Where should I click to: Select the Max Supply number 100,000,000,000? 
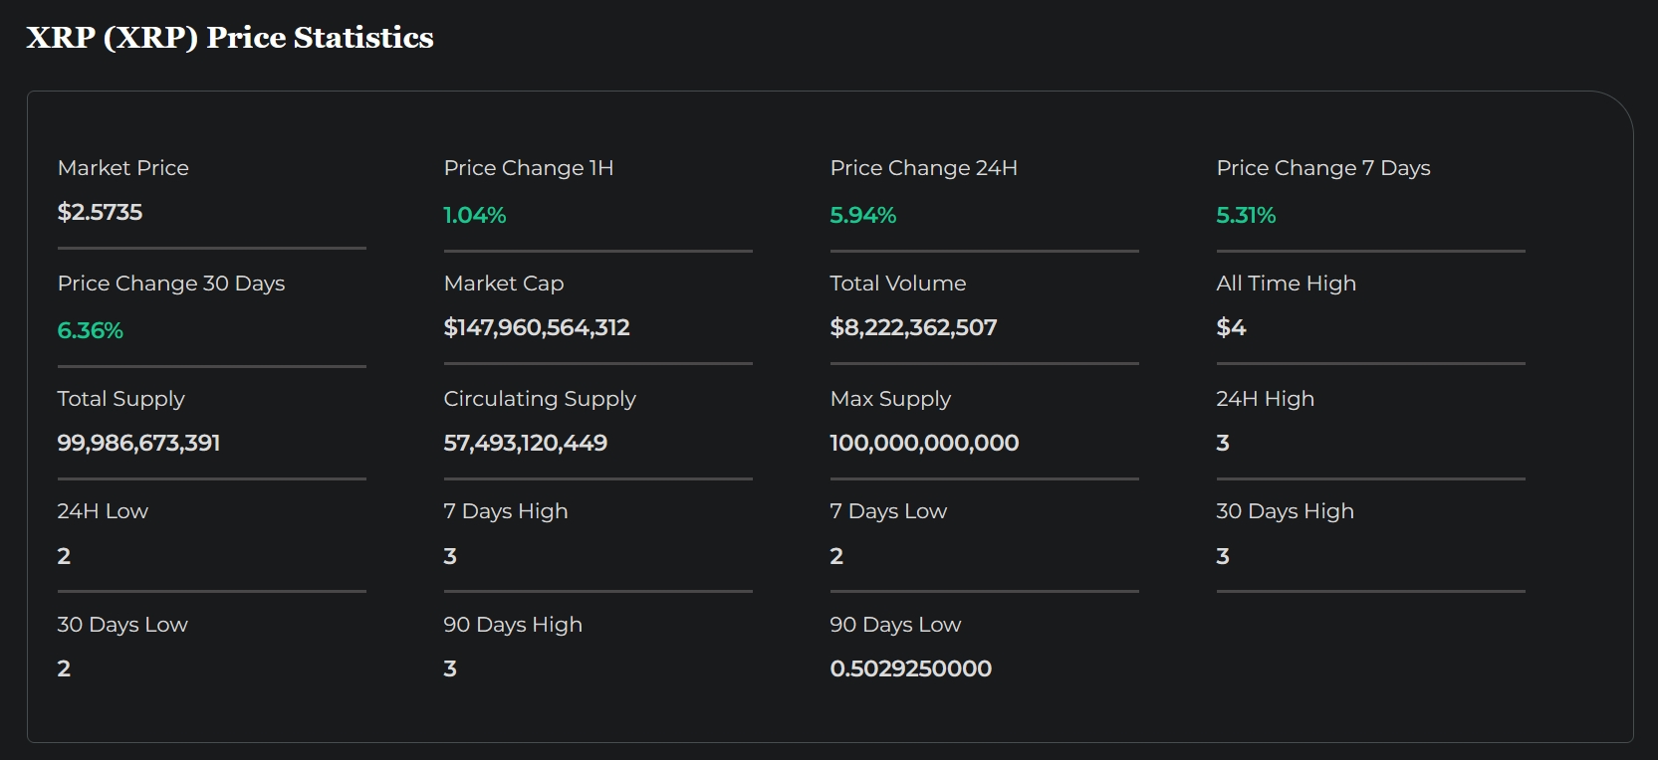point(924,443)
